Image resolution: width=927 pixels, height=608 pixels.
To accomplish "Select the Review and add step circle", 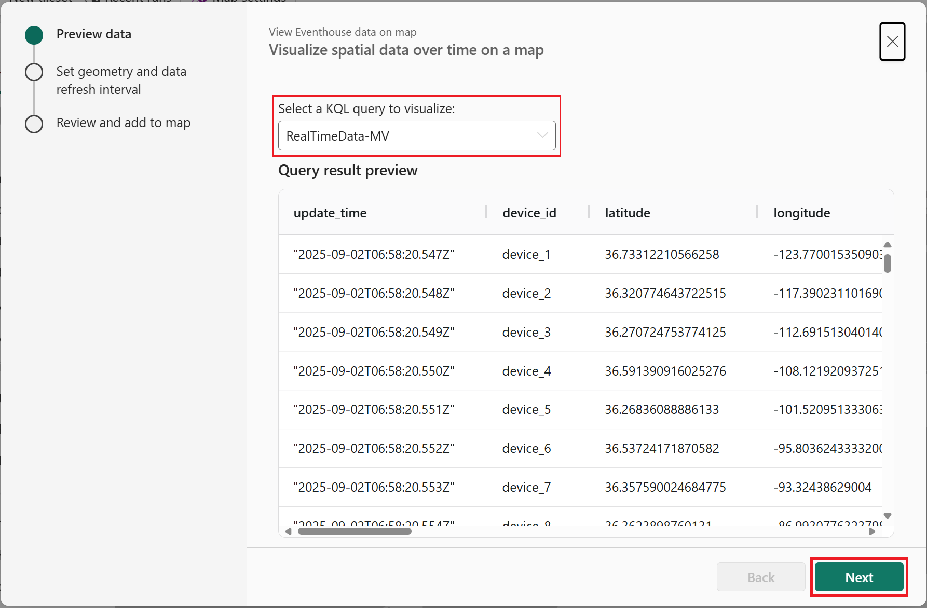I will (x=34, y=123).
